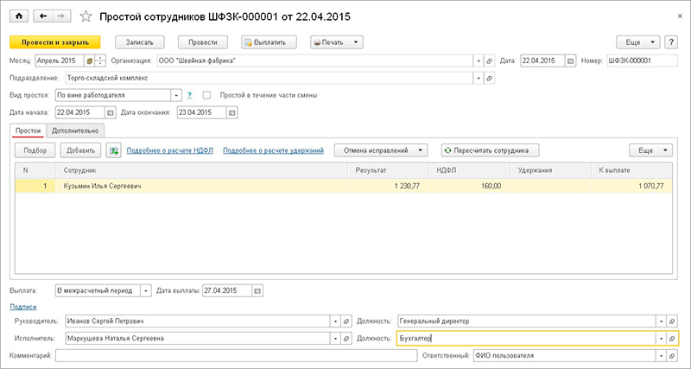The image size is (691, 369).
Task: Switch to the Простои tab
Action: pos(28,130)
